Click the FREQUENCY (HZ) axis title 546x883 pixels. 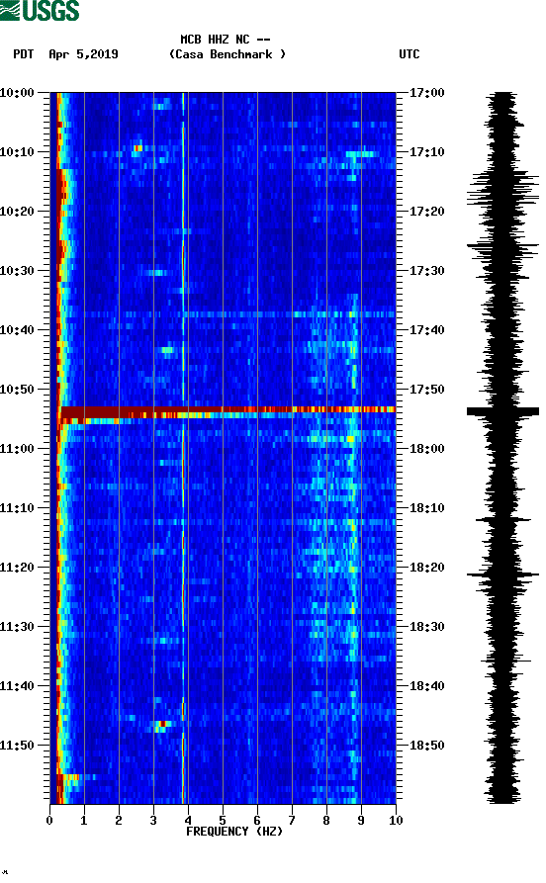[x=233, y=832]
